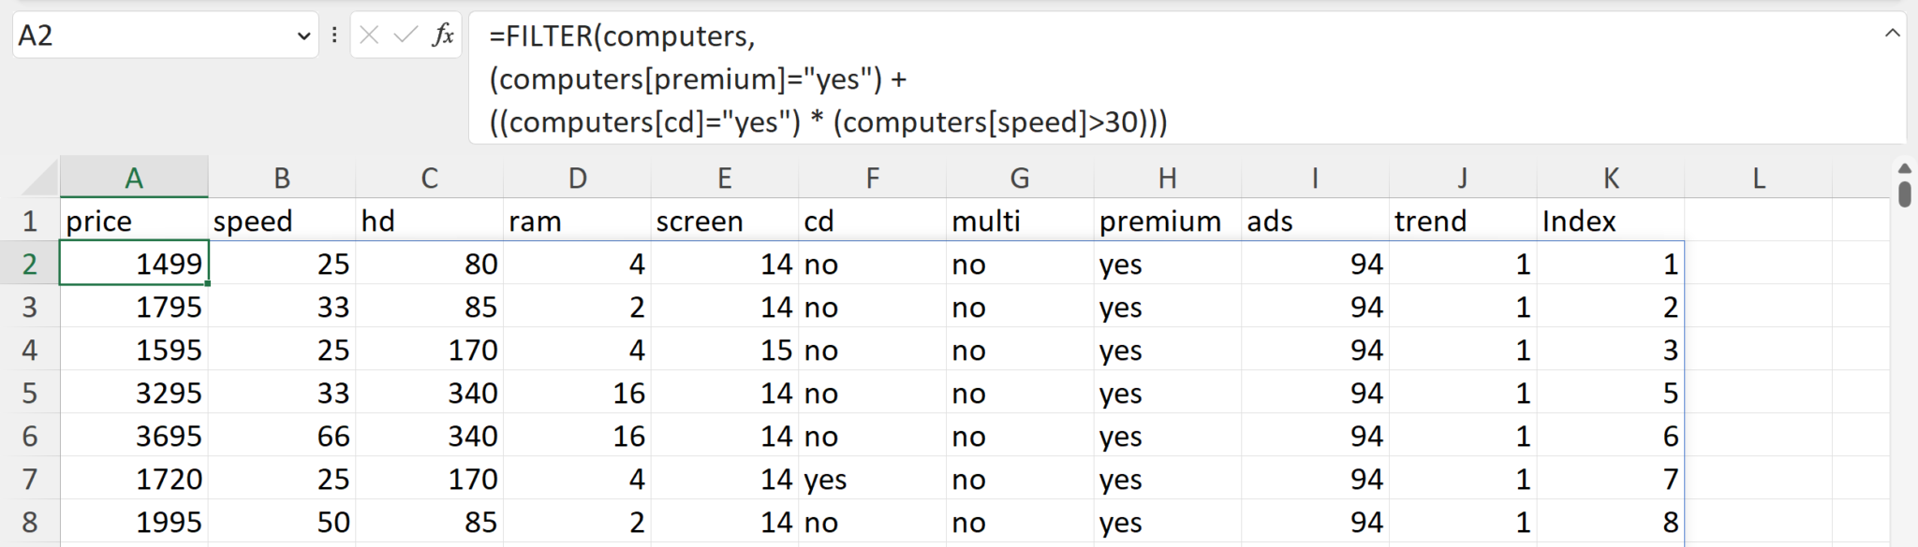Click cell A2 containing 1499
This screenshot has width=1918, height=547.
[133, 264]
